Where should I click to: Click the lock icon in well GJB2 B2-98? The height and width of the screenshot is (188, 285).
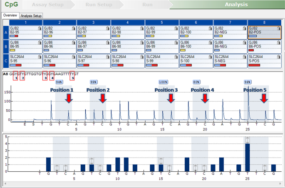click(x=142, y=28)
